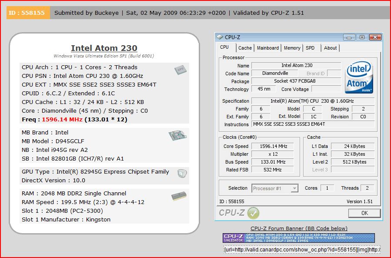Open the Processor #1 selection dropdown

coord(275,188)
